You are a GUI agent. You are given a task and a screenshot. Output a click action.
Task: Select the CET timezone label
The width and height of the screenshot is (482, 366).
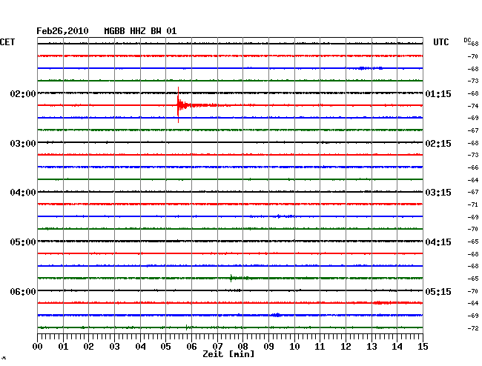[x=7, y=42]
